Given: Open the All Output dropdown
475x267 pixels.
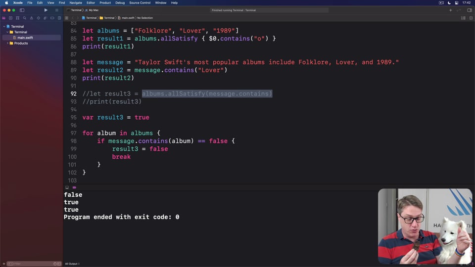Looking at the screenshot, I should click(72, 264).
